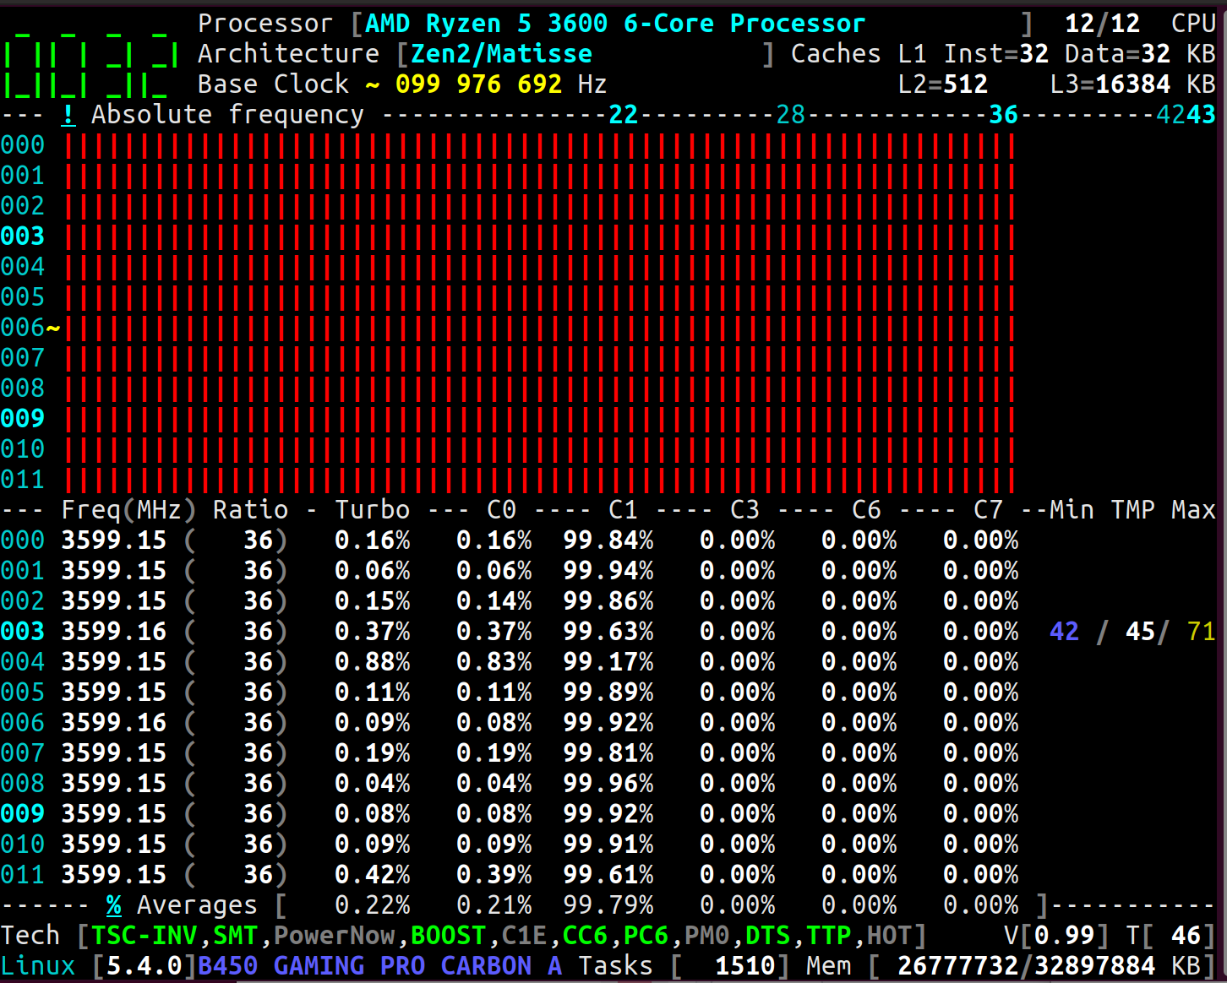Click the 99.96% C1 value of CPU 008
1227x983 pixels.
608,784
